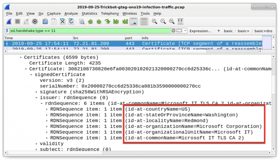Collapse the signedCertificate node
The image size is (280, 160).
[x=31, y=75]
